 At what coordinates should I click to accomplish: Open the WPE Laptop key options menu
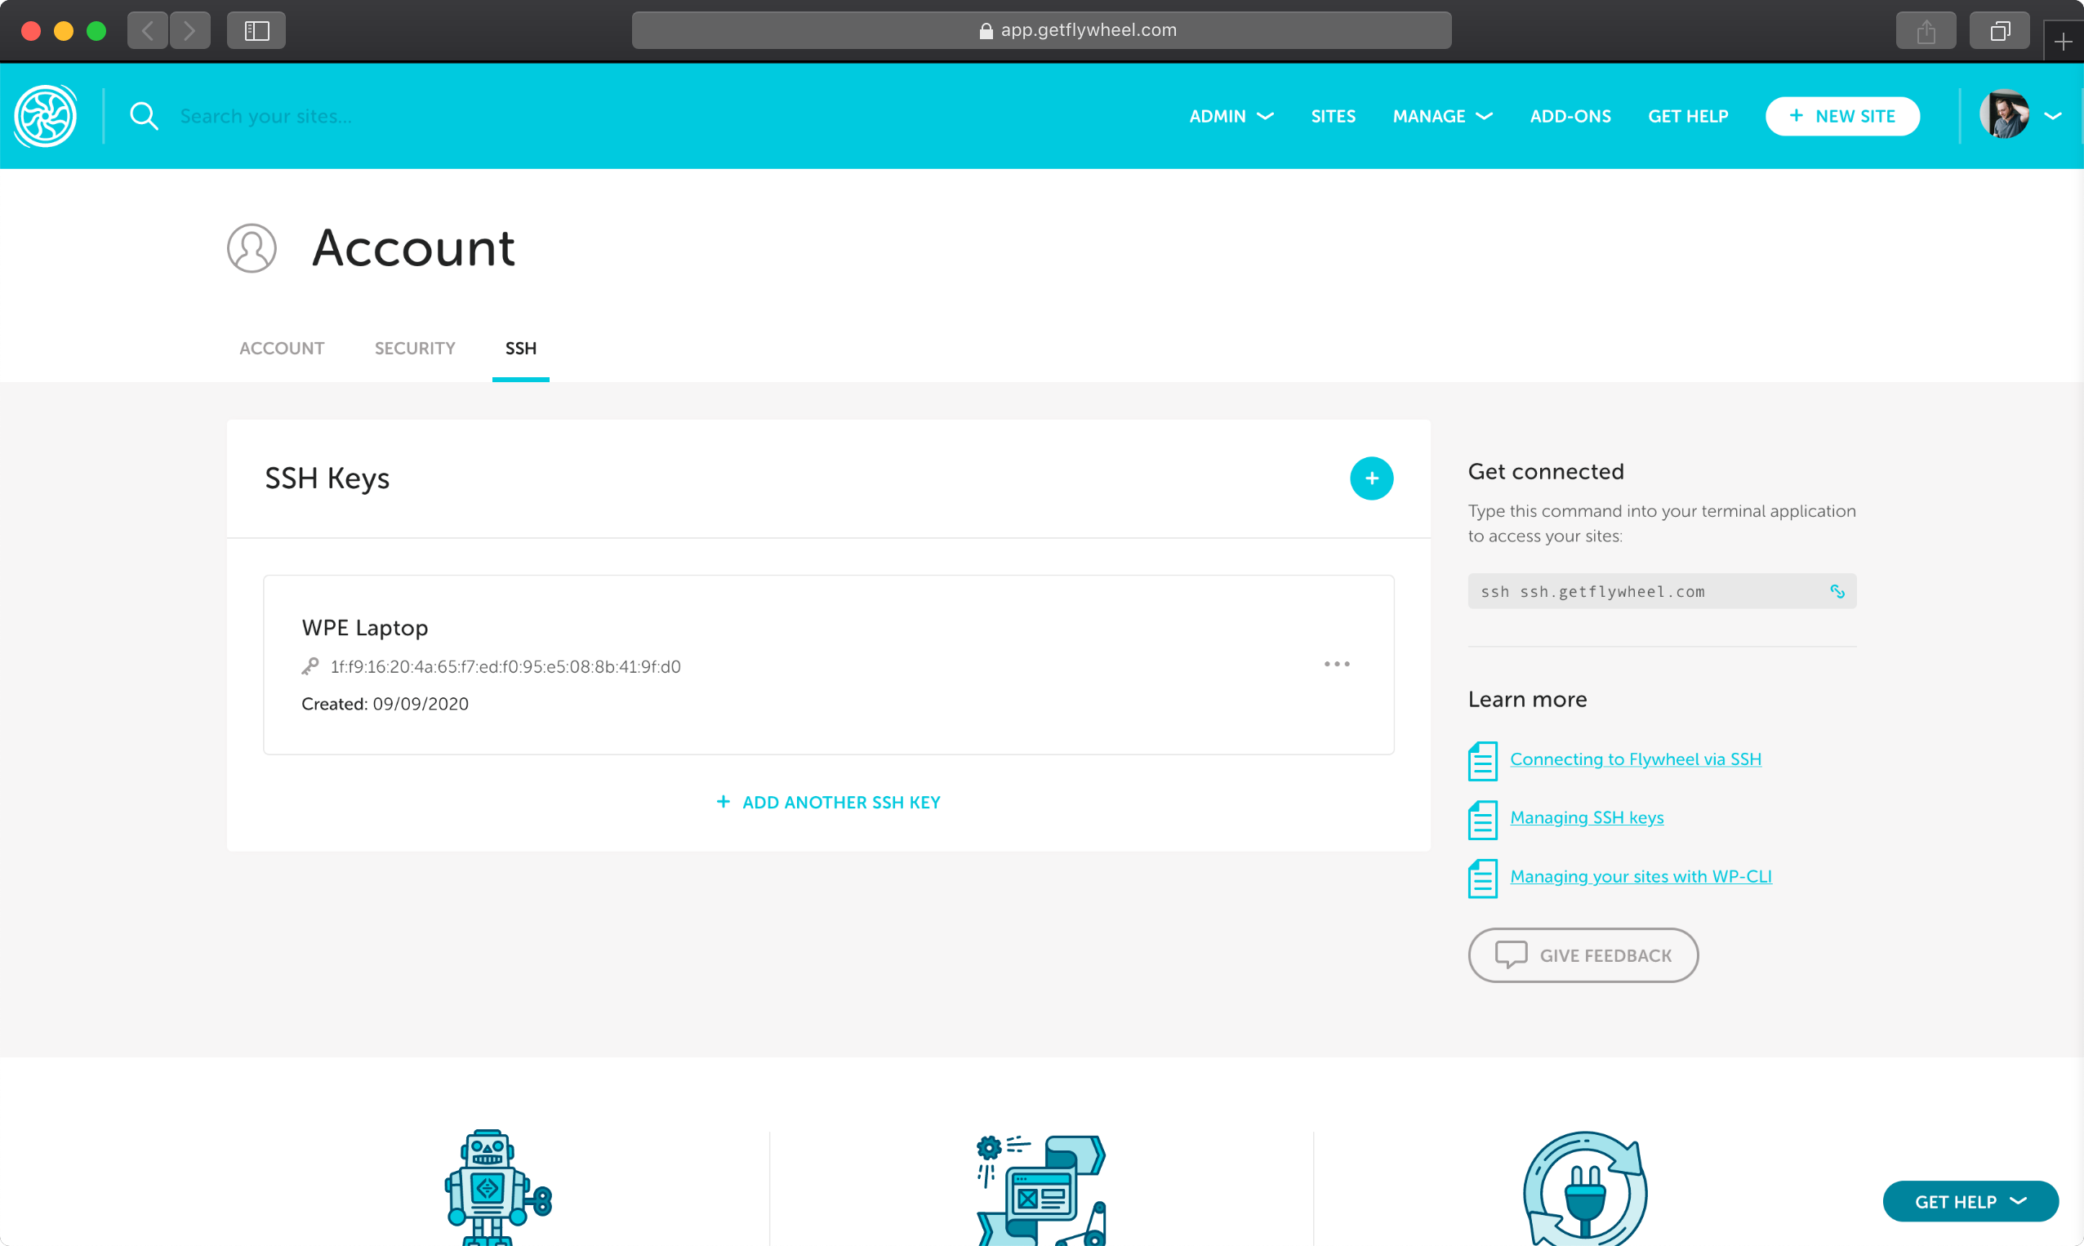(x=1338, y=664)
